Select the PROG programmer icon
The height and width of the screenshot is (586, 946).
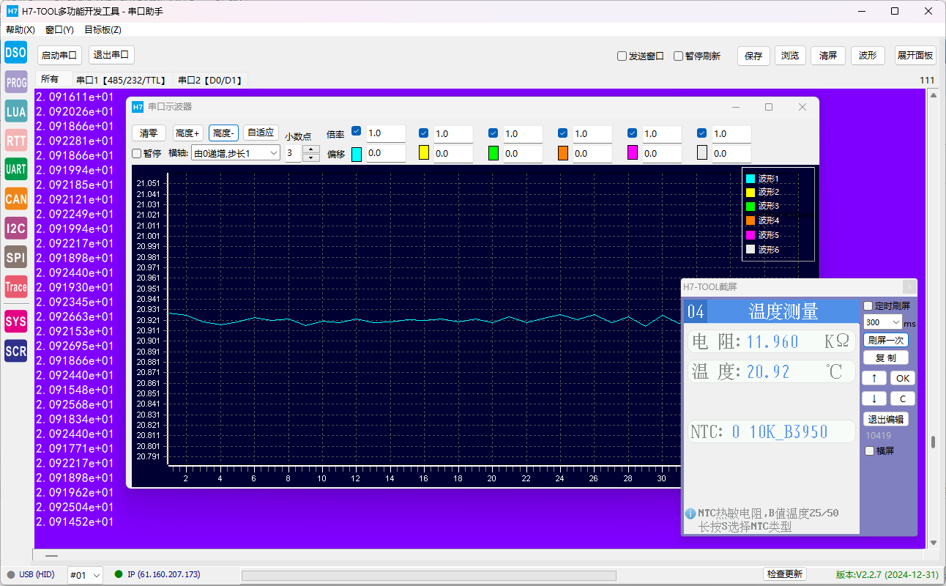click(x=16, y=82)
